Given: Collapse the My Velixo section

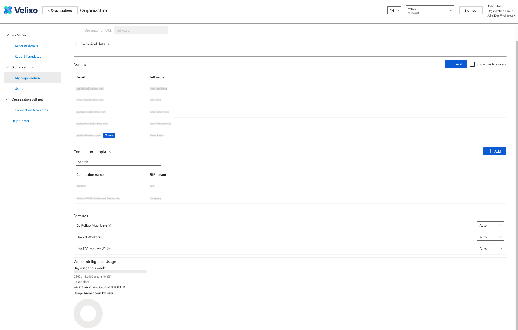Looking at the screenshot, I should click(7, 35).
